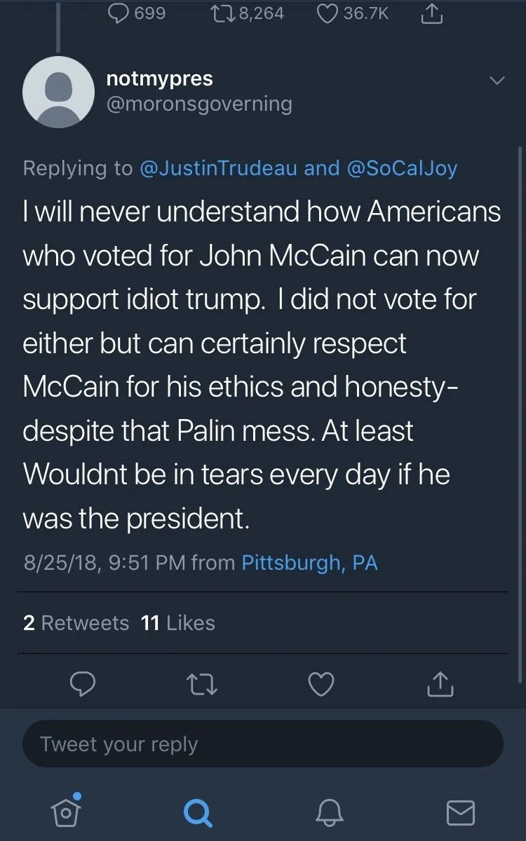This screenshot has width=526, height=841.
Task: View the 11 Likes list
Action: [178, 623]
